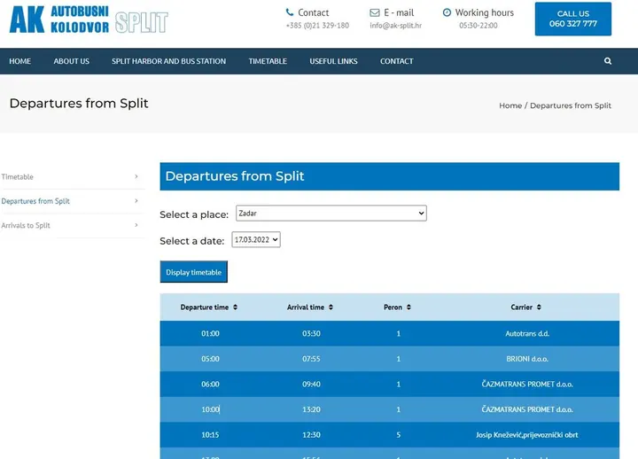Click the Display timetable button
The width and height of the screenshot is (638, 459).
coord(194,272)
